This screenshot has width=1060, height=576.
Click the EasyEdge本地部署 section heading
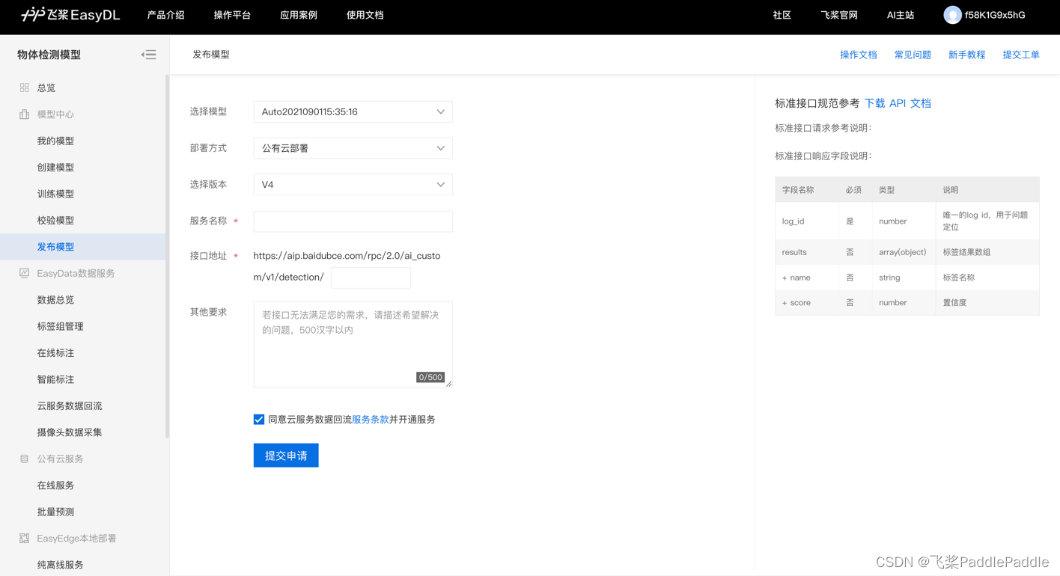coord(76,538)
